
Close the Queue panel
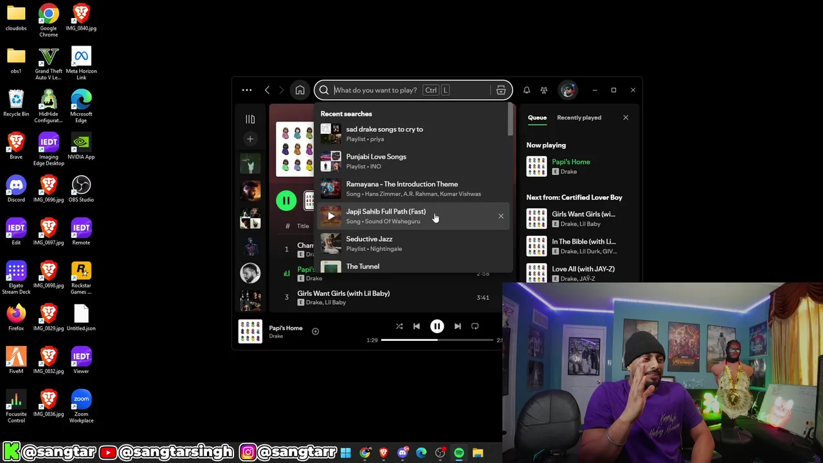626,118
